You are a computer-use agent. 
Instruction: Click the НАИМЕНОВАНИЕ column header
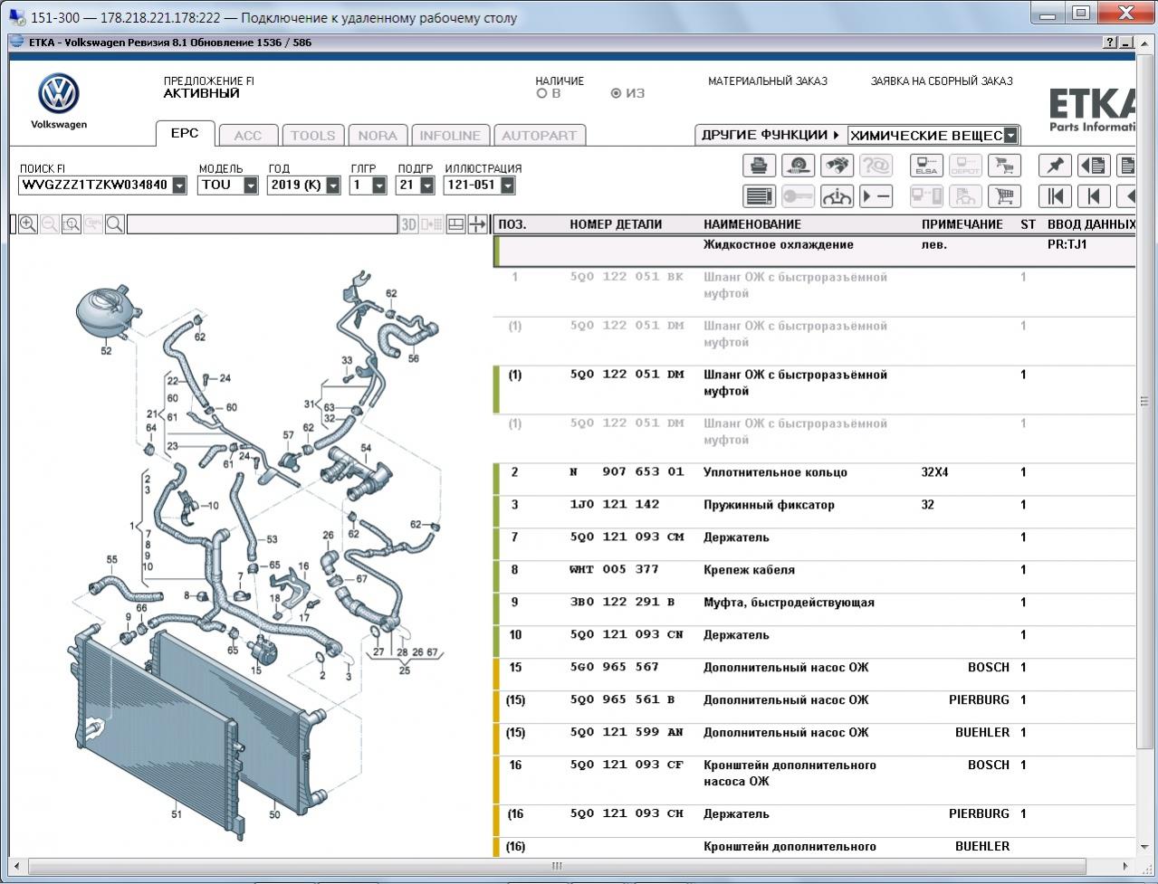point(752,224)
